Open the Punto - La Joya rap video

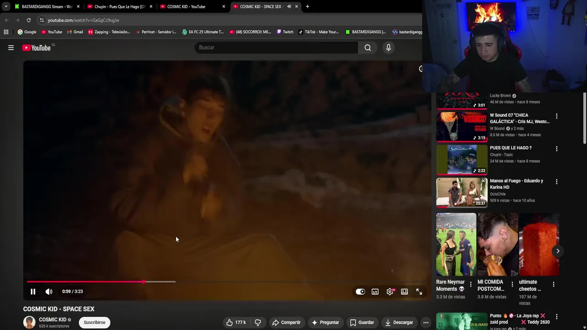coord(462,321)
